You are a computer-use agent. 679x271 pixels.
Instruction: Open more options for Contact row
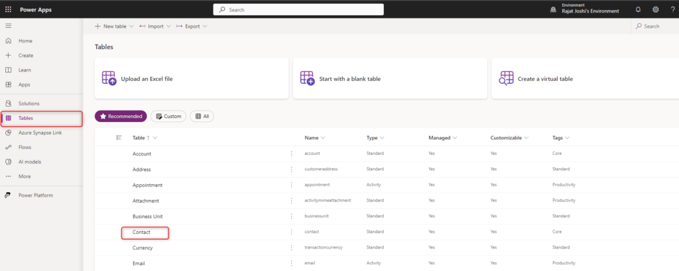(x=292, y=232)
